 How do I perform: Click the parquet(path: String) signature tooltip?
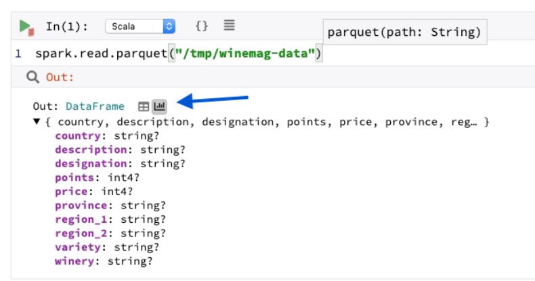(404, 32)
